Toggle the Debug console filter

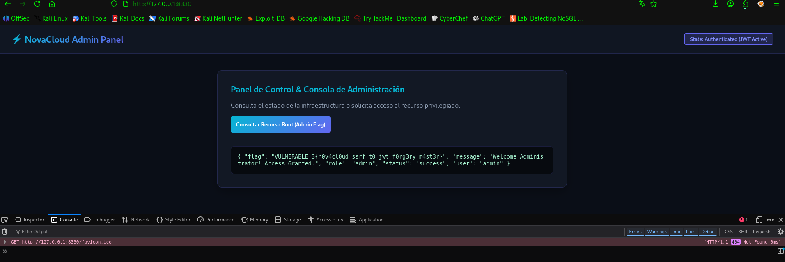(708, 232)
